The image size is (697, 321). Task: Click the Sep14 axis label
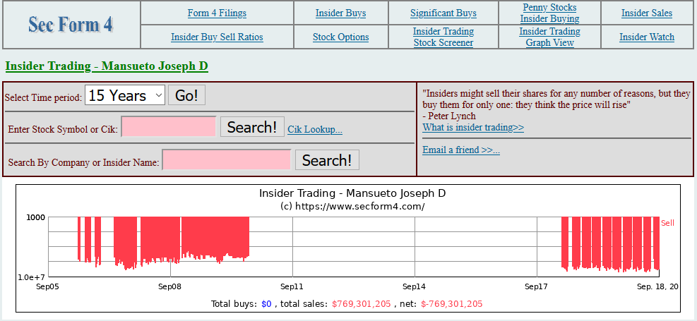(415, 287)
